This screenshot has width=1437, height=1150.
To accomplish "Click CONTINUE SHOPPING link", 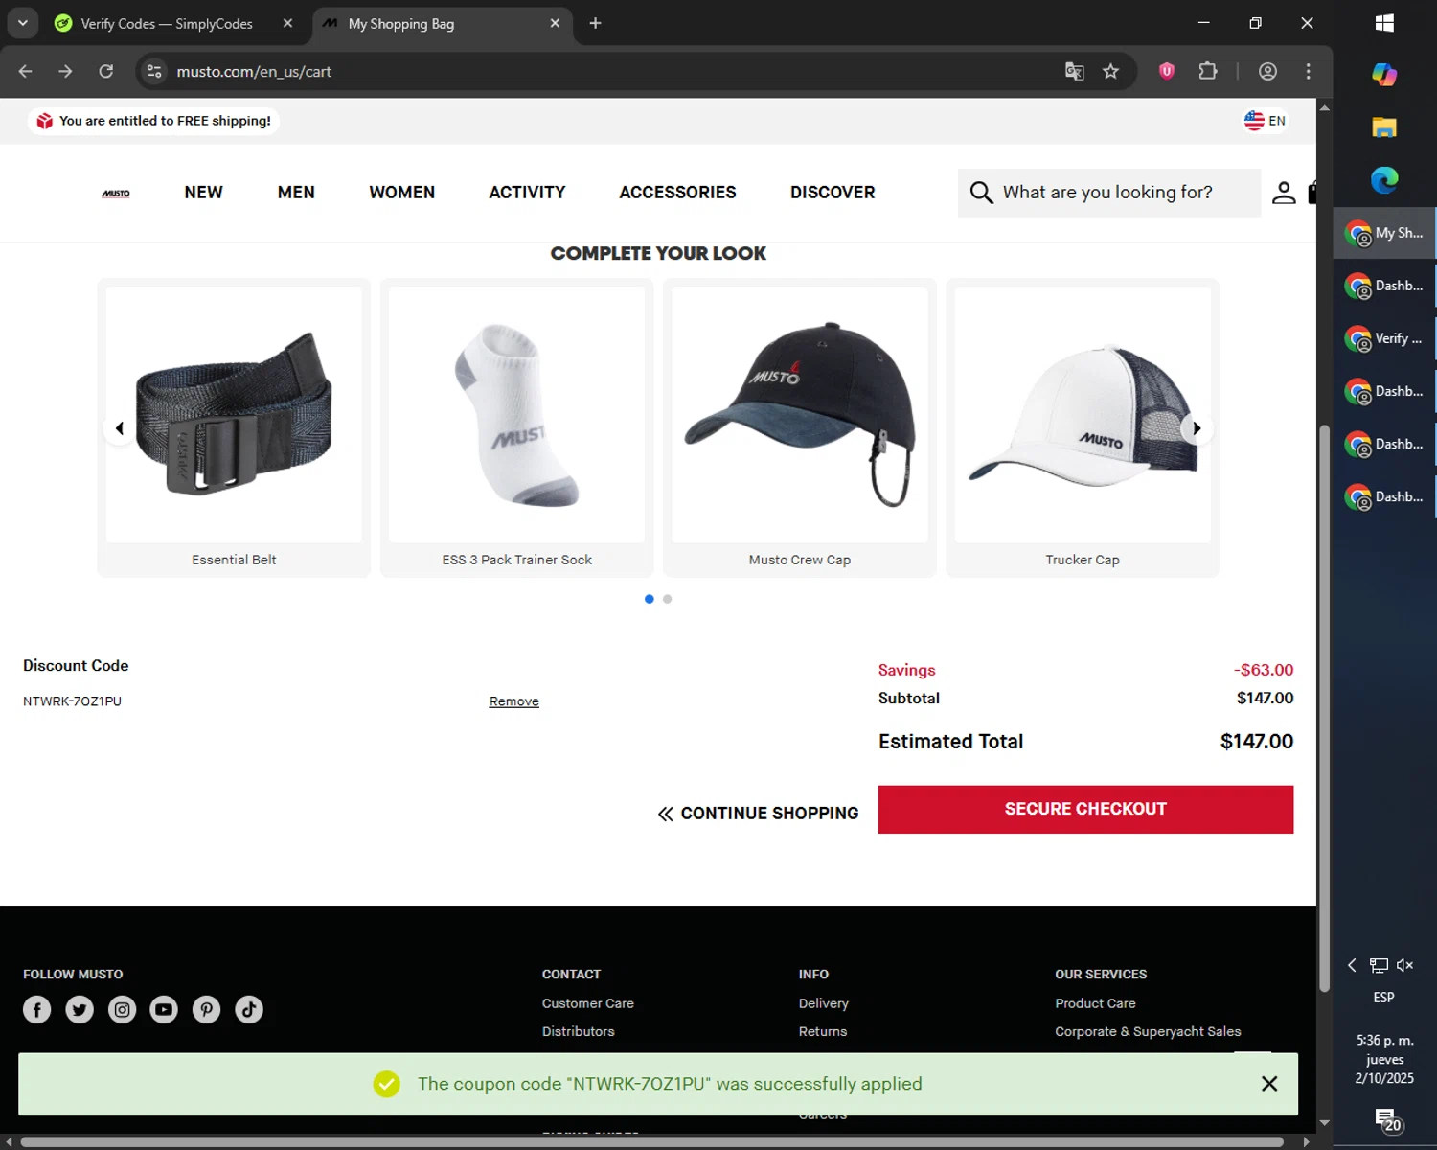I will coord(758,814).
